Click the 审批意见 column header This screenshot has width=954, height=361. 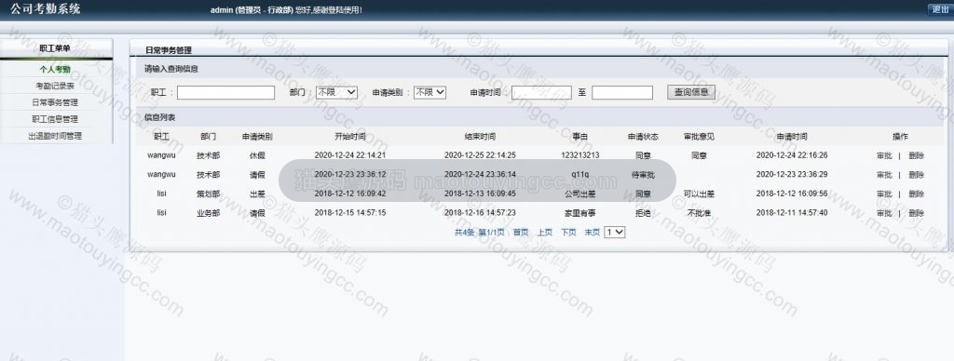point(699,137)
